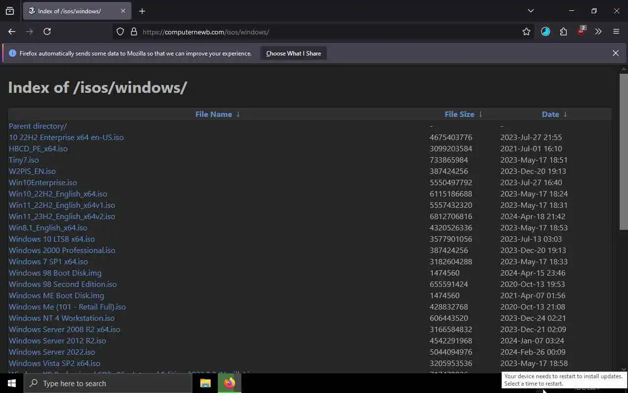
Task: Open the Parent directory link
Action: click(x=38, y=126)
